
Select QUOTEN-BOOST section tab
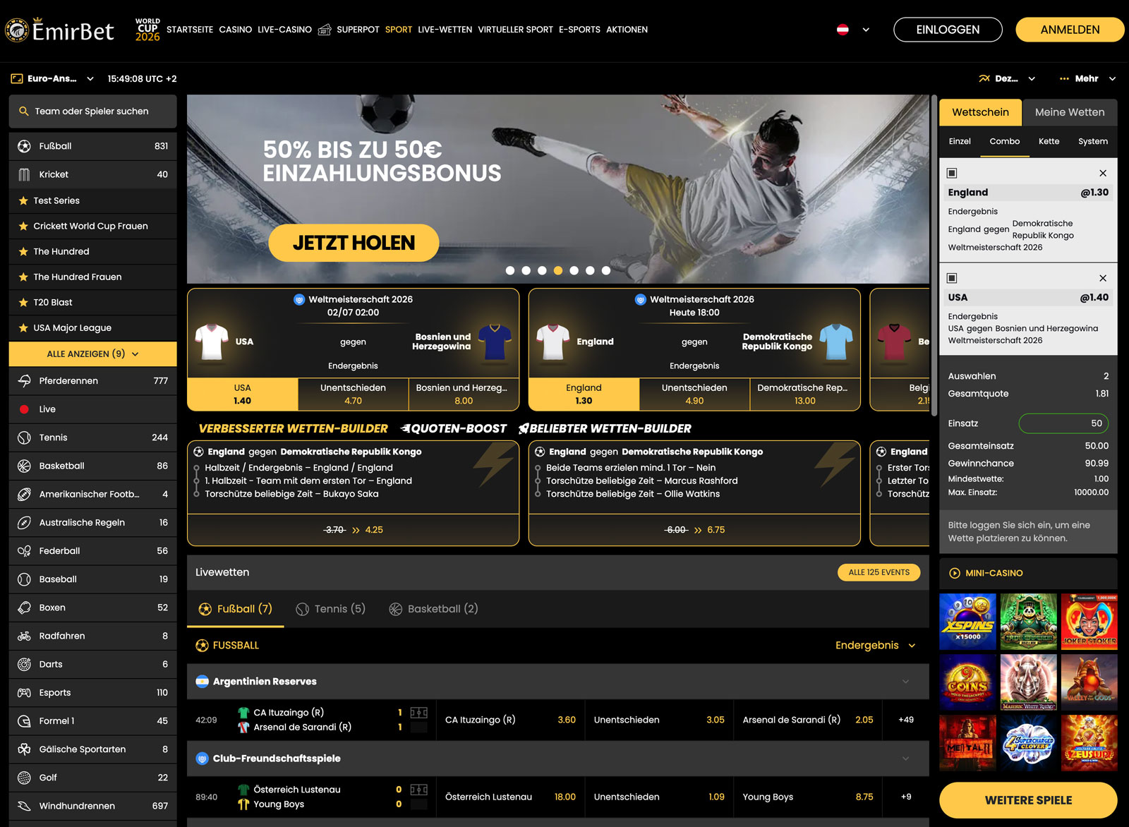pos(454,428)
